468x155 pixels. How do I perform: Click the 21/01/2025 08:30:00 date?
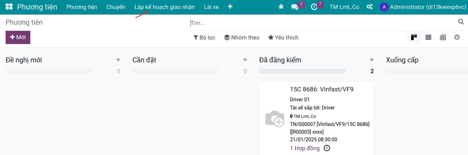coord(313,139)
